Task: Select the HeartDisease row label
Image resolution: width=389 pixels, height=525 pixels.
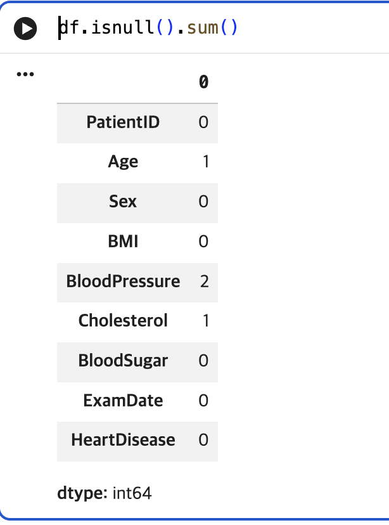Action: [123, 440]
